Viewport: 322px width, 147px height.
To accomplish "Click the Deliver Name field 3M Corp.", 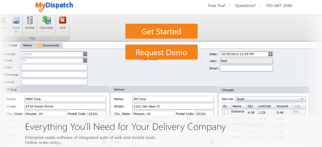I will click(173, 99).
